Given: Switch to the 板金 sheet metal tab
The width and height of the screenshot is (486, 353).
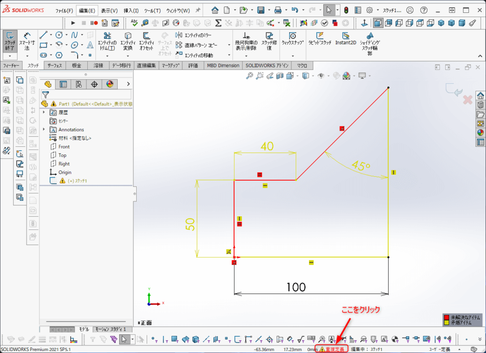Looking at the screenshot, I should [76, 66].
